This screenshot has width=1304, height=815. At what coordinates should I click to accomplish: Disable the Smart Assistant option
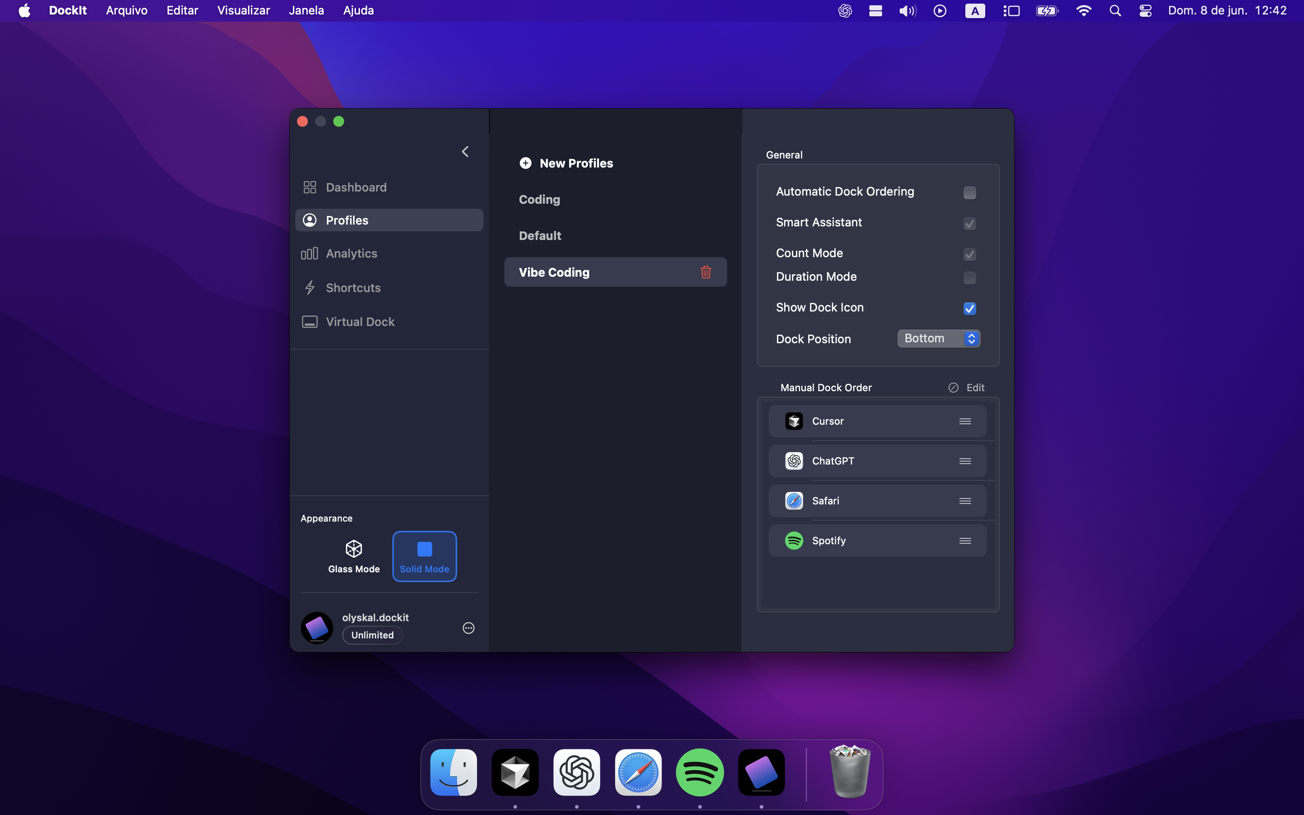969,223
